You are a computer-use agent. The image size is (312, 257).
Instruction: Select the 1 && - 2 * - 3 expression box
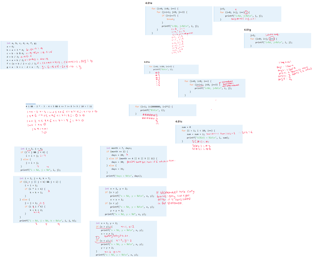coord(59,106)
